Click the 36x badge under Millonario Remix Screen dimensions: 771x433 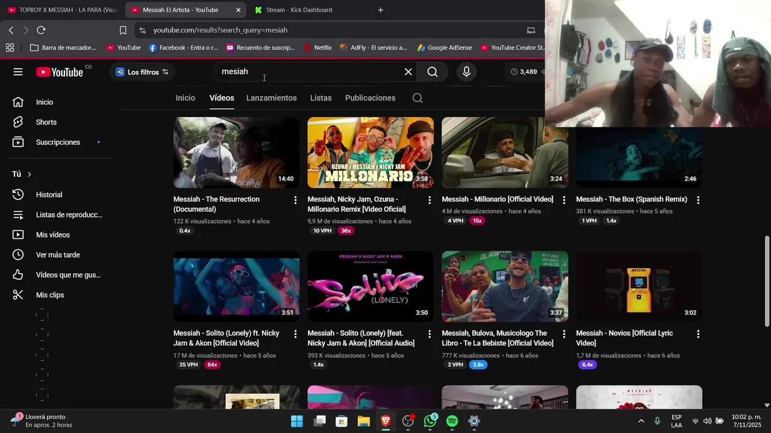click(x=346, y=231)
